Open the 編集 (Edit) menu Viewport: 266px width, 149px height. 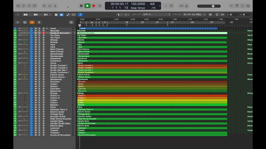click(x=27, y=15)
